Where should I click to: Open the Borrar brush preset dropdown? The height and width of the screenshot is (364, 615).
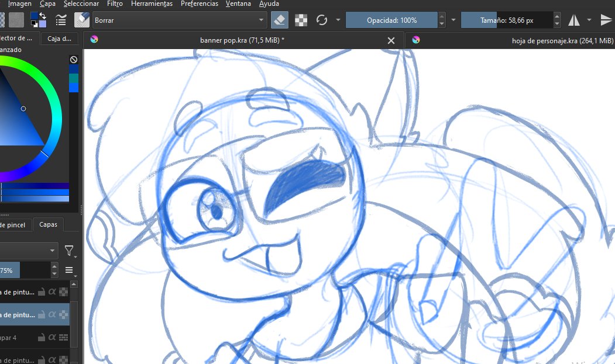pos(262,19)
